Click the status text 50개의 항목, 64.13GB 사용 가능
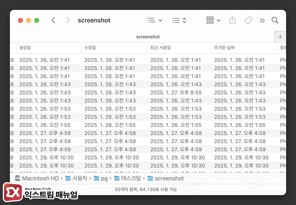The height and width of the screenshot is (205, 296). (x=146, y=189)
